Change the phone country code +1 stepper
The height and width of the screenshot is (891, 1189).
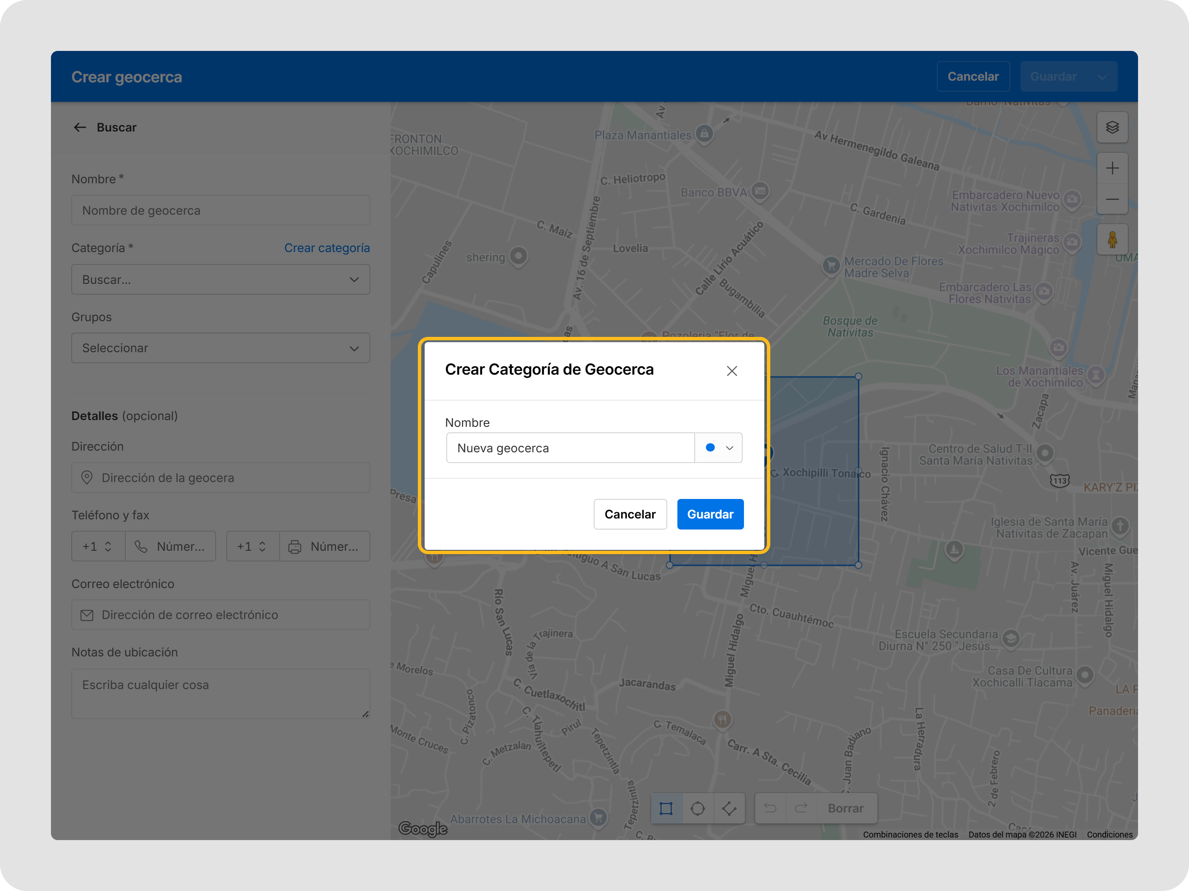99,546
